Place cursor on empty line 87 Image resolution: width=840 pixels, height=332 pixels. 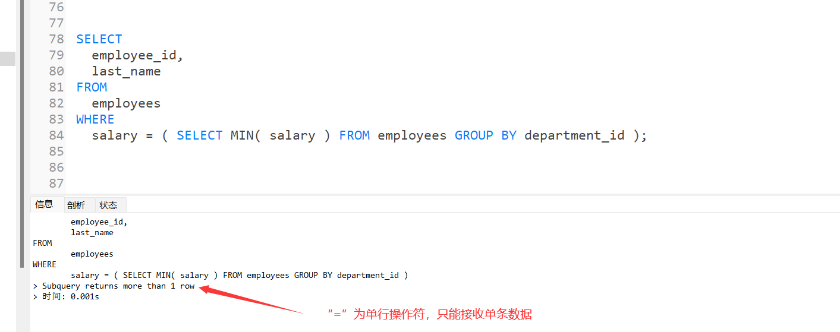pyautogui.click(x=416, y=184)
